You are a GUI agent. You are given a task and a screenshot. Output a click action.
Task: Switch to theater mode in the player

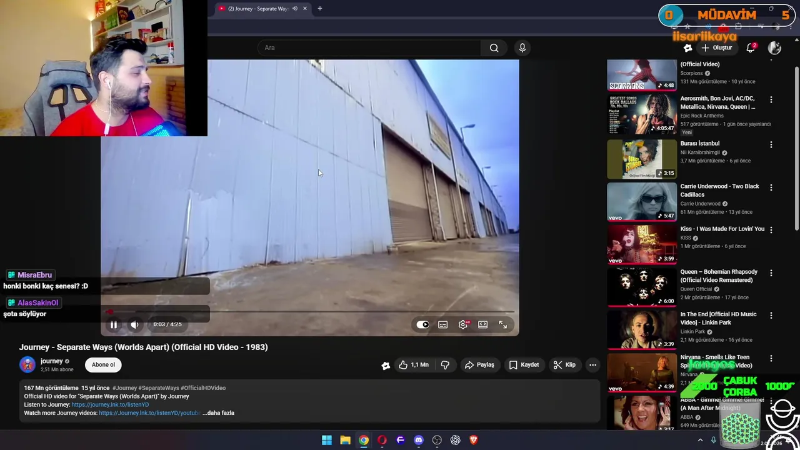click(483, 324)
